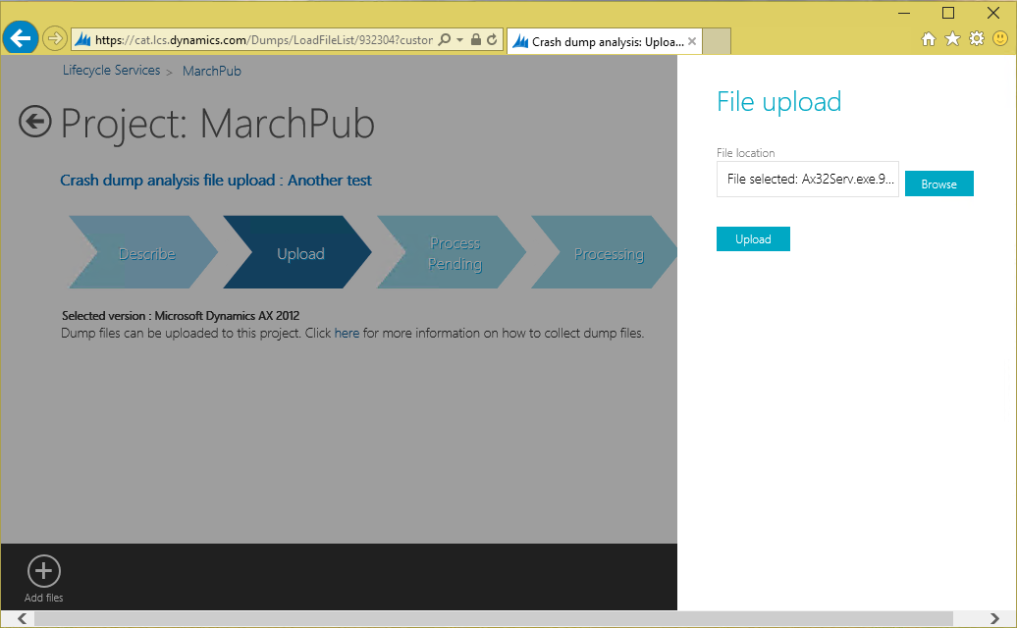The image size is (1017, 628).
Task: Refresh the page using the refresh icon
Action: click(491, 39)
